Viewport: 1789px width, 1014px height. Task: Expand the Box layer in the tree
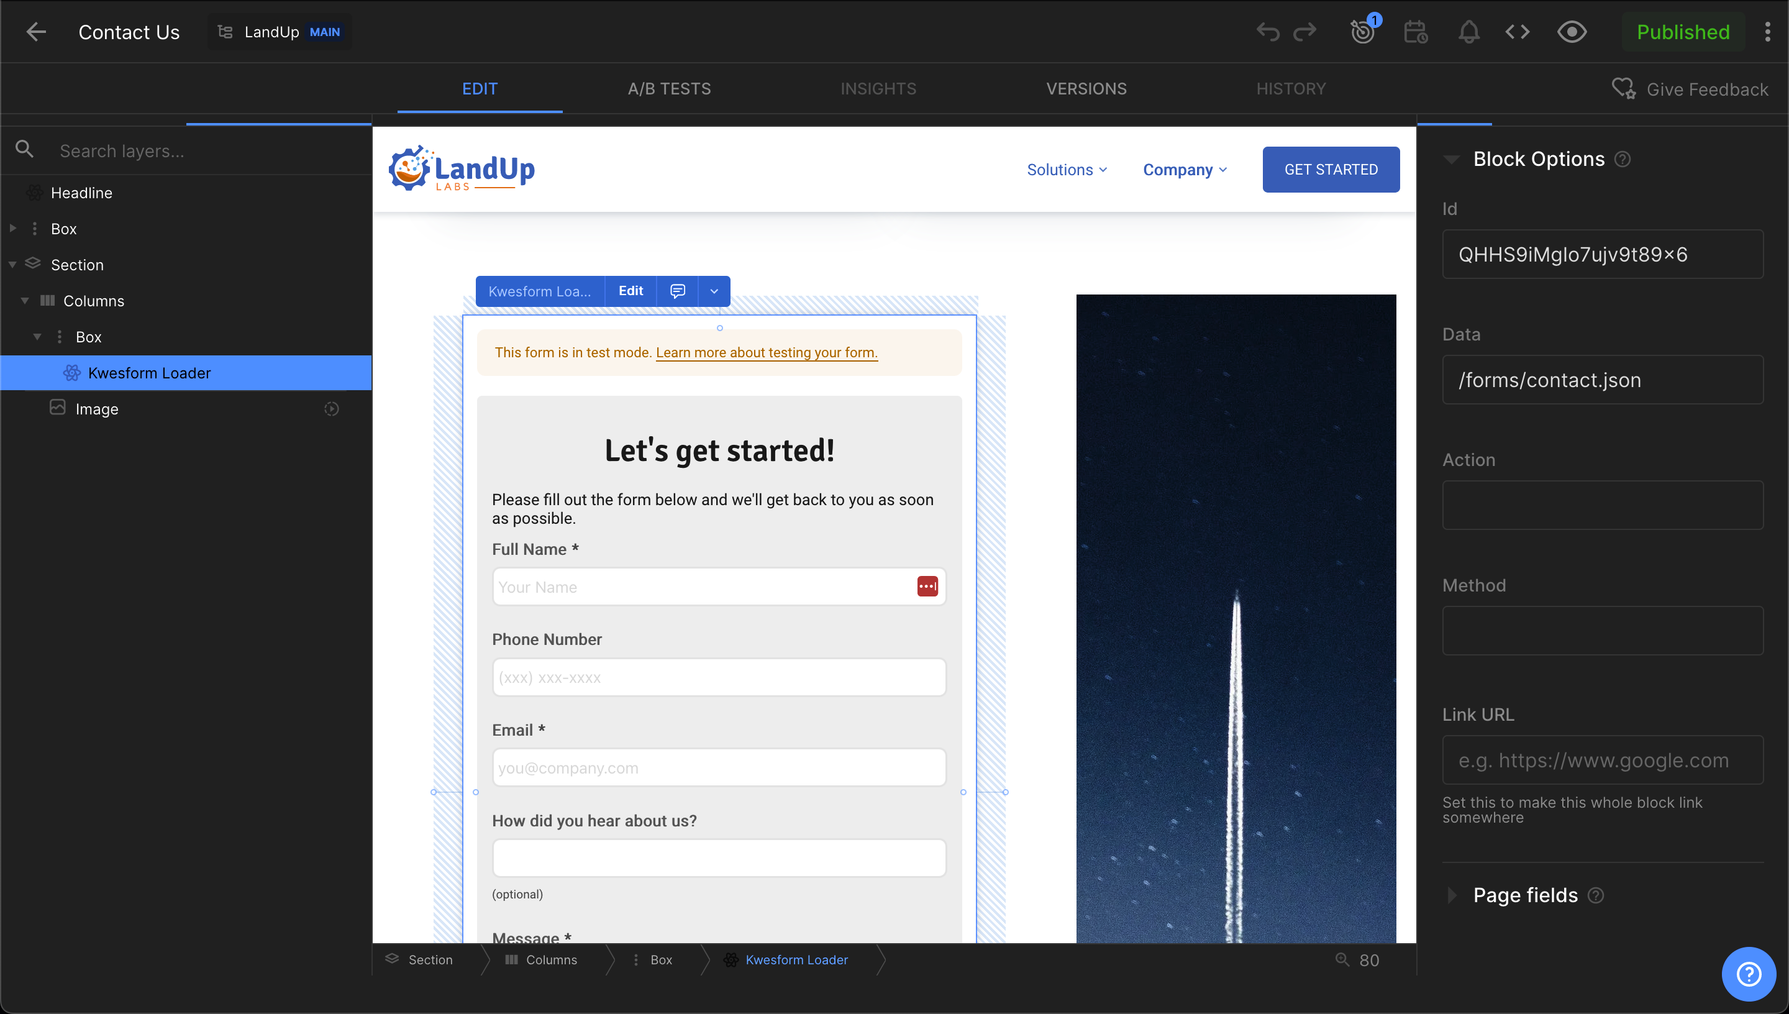(12, 229)
